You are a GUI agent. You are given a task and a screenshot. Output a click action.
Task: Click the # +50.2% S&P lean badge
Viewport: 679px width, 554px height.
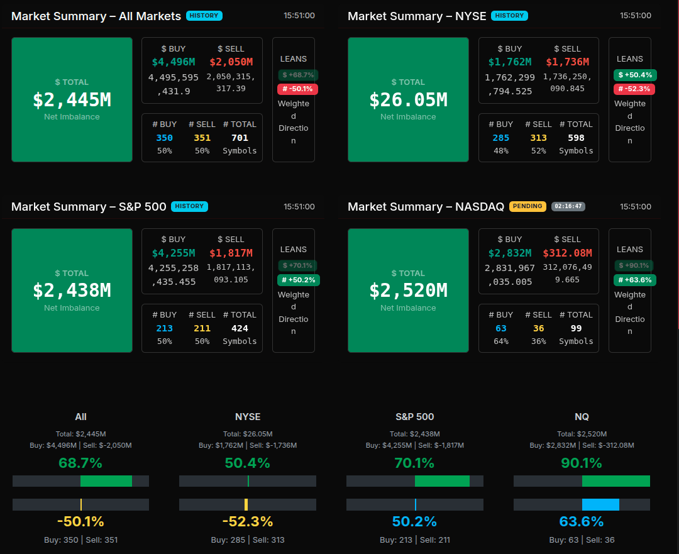tap(299, 280)
